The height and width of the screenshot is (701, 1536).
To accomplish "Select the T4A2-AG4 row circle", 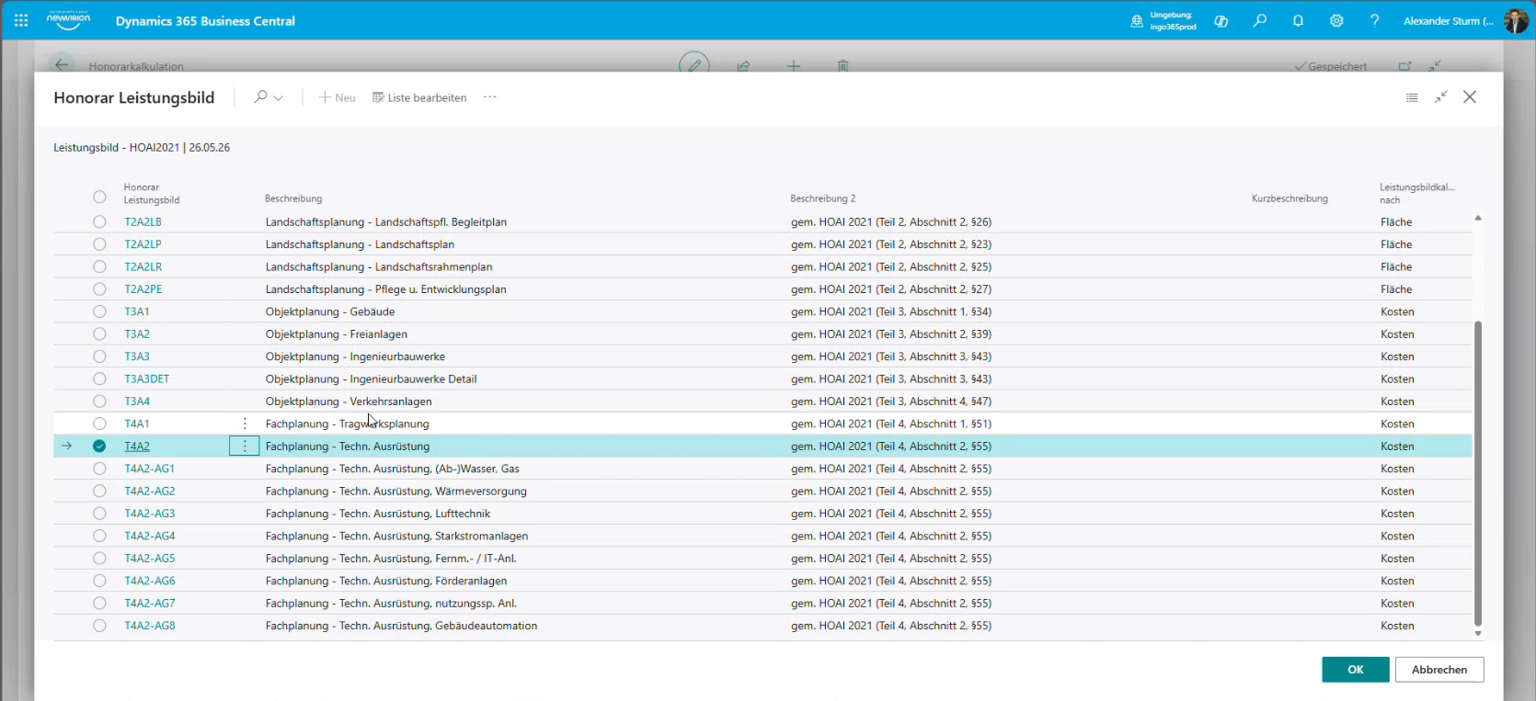I will pyautogui.click(x=99, y=536).
